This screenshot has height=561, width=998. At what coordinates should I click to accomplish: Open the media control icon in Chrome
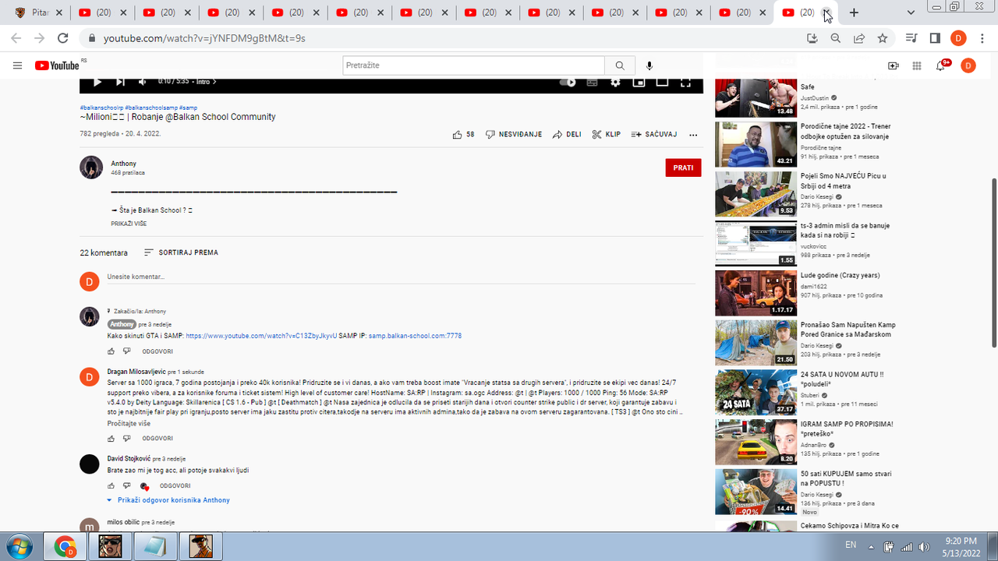911,38
